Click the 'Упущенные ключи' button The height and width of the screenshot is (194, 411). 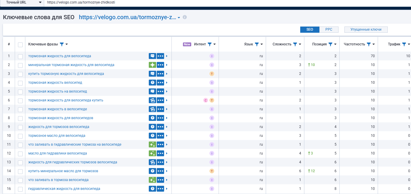(366, 29)
